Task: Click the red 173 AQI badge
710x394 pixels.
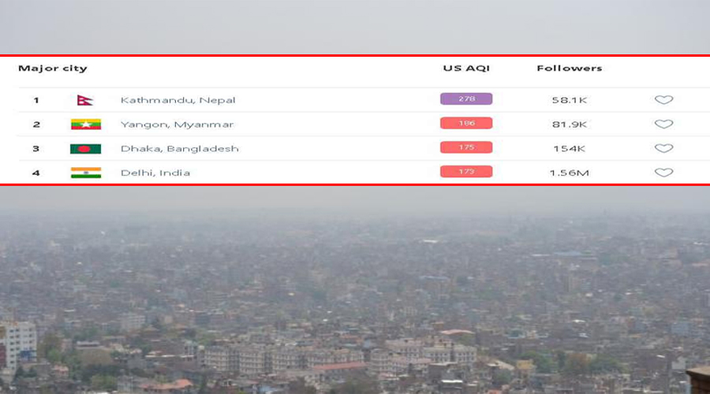Action: [x=466, y=172]
